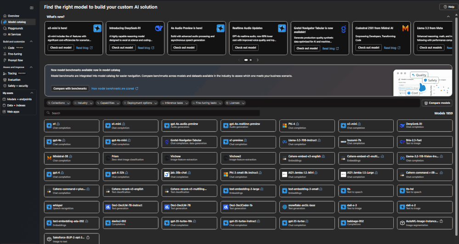
Task: Click the Compare with benchmarks button
Action: (70, 89)
